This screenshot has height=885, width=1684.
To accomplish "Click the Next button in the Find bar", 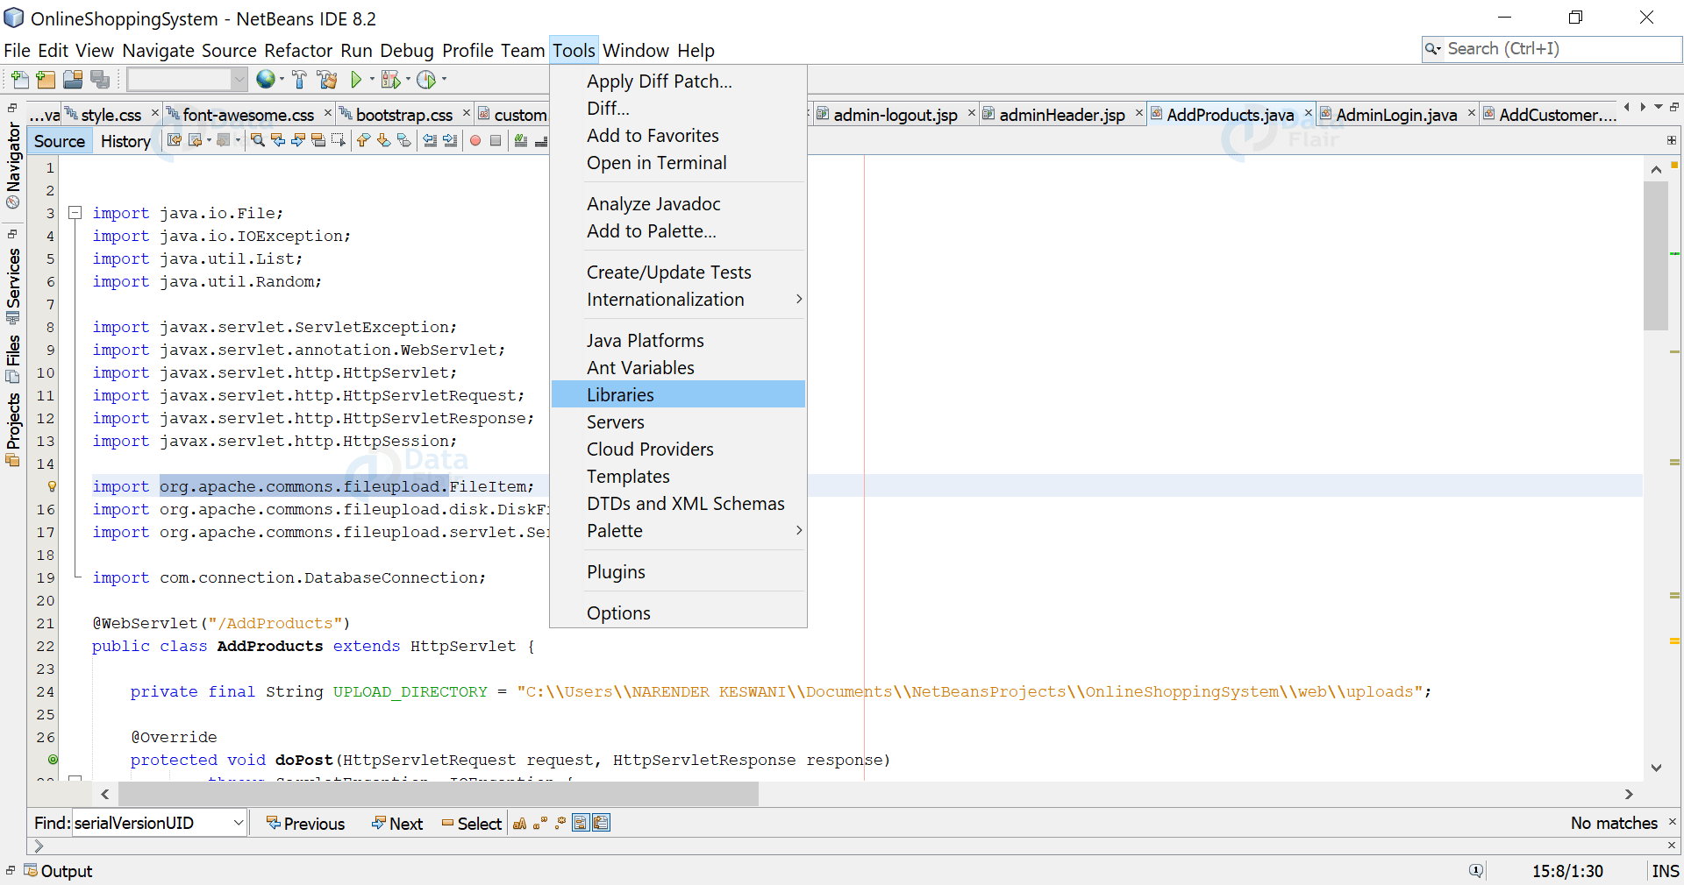I will pos(397,823).
